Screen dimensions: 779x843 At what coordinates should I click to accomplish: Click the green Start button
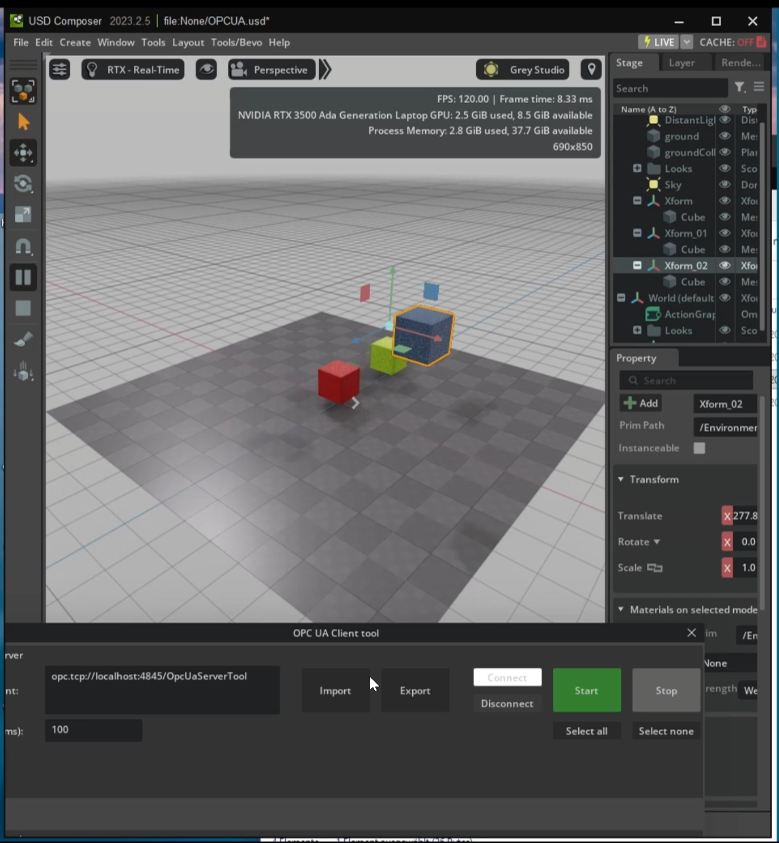(587, 691)
